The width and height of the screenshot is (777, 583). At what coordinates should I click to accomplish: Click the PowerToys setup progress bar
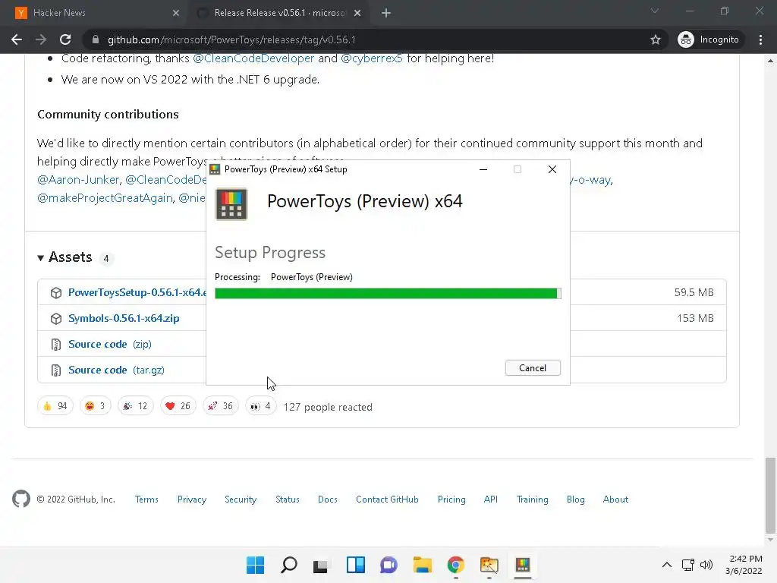click(x=388, y=294)
